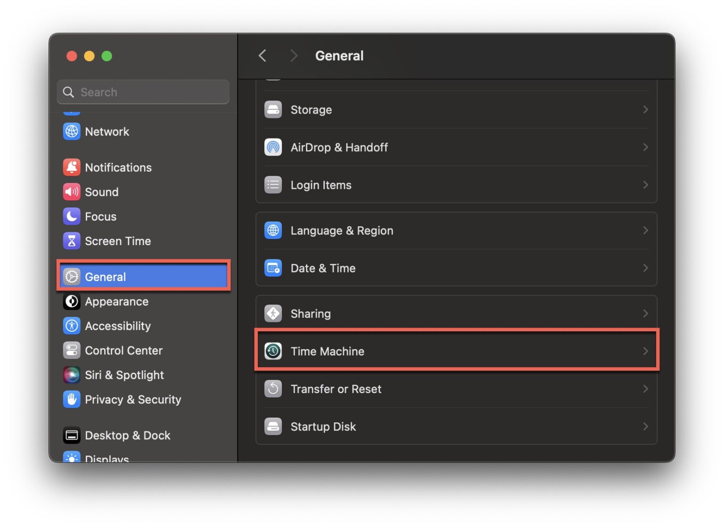Click the Siri & Spotlight icon

pyautogui.click(x=72, y=375)
